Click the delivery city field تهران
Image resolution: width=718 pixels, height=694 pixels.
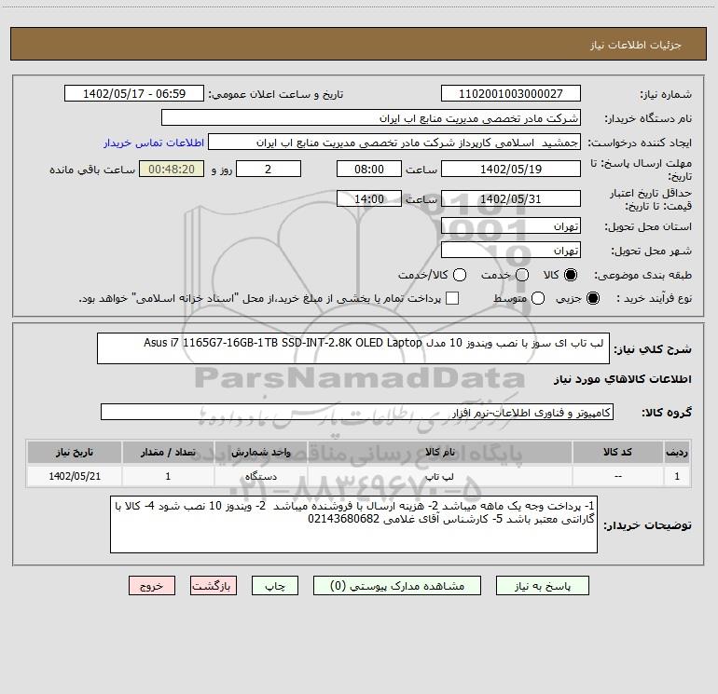tap(511, 250)
